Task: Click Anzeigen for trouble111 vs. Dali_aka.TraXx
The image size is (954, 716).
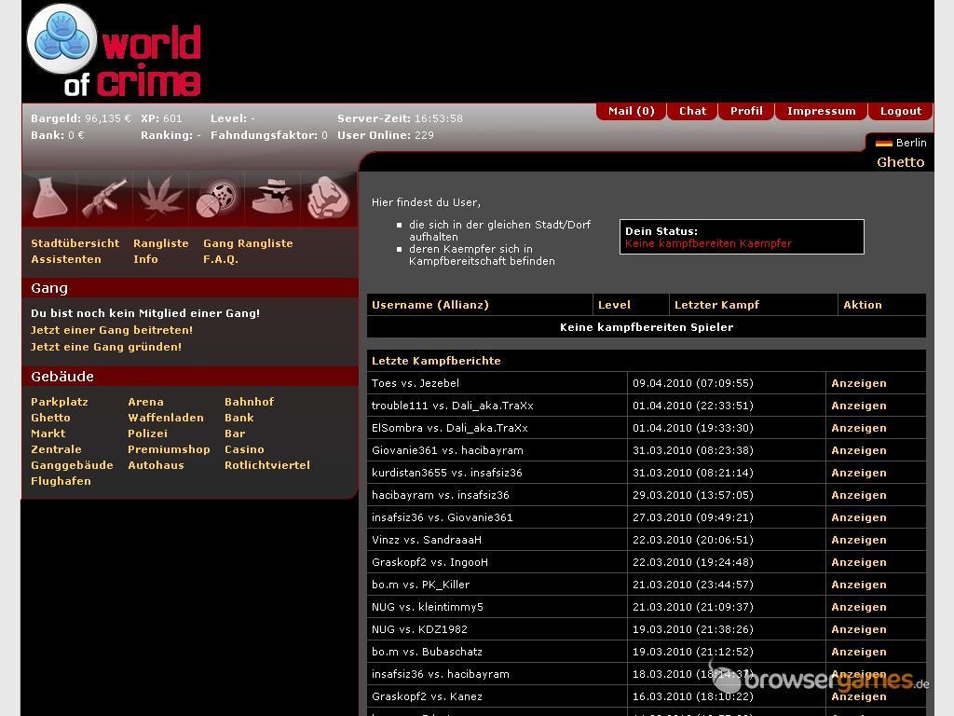Action: (x=858, y=406)
